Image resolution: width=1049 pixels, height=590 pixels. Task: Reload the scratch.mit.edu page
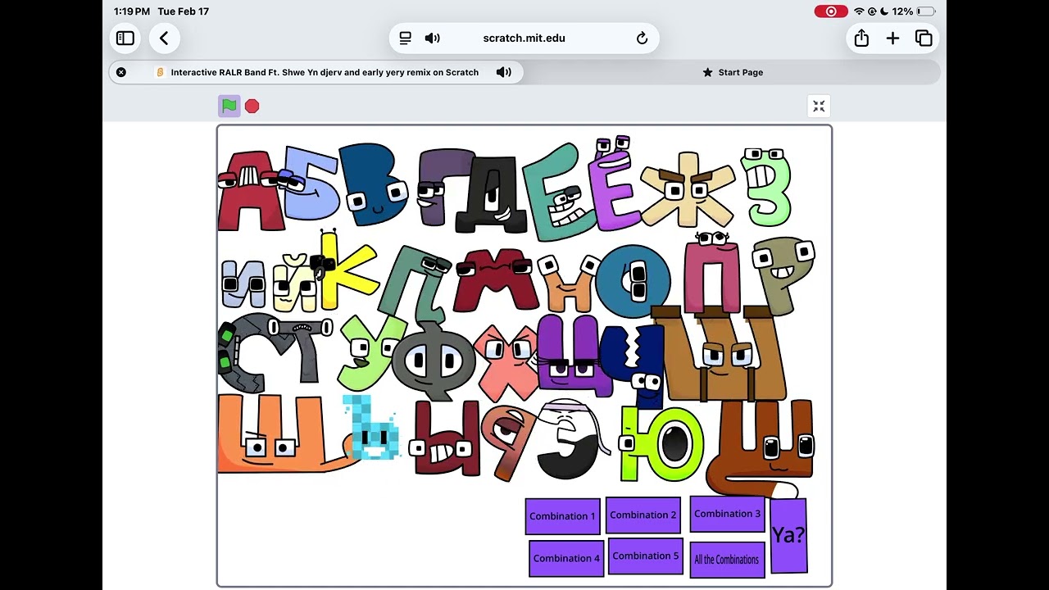coord(642,38)
